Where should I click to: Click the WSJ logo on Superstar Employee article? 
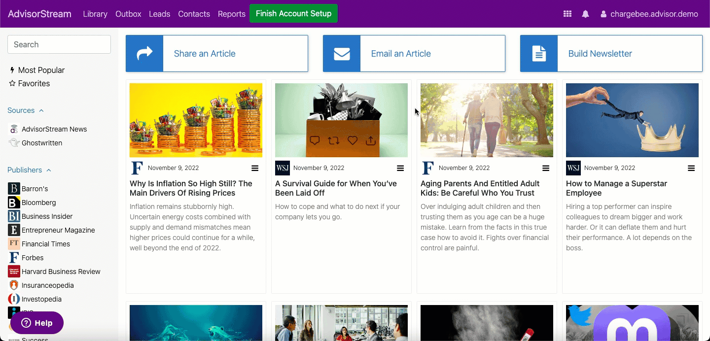pyautogui.click(x=573, y=168)
